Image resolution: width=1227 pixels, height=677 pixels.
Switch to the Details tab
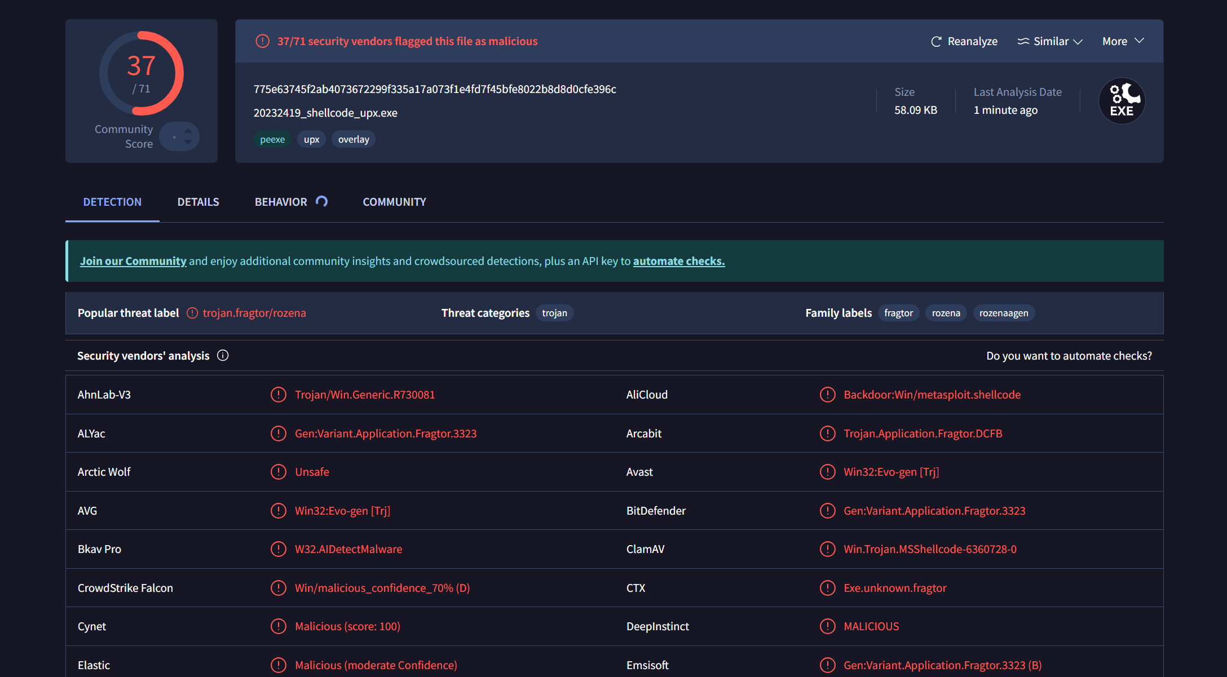(198, 202)
